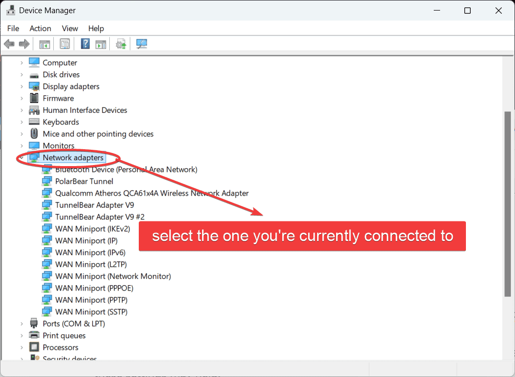Collapse the Network adapters category

pyautogui.click(x=22, y=158)
